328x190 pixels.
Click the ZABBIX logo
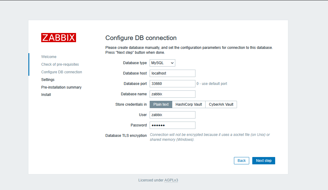(x=59, y=37)
